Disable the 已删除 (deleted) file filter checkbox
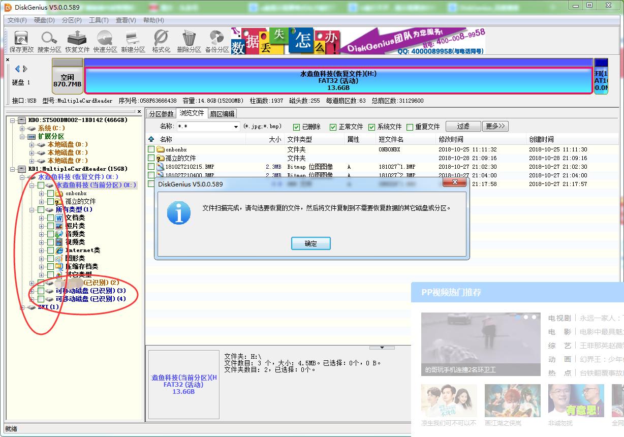Viewport: 624px width, 437px height. click(x=297, y=127)
